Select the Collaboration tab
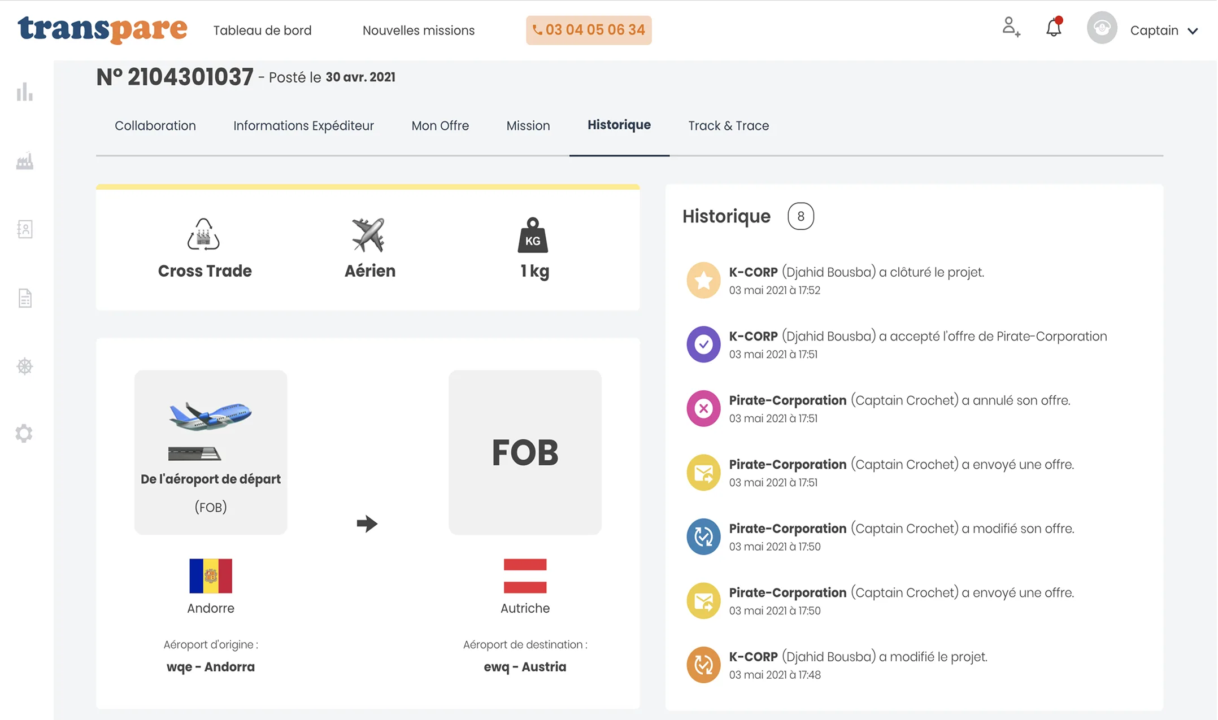The height and width of the screenshot is (720, 1218). click(155, 125)
